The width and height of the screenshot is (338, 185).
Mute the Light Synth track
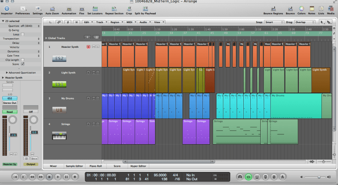pyautogui.click(x=93, y=73)
